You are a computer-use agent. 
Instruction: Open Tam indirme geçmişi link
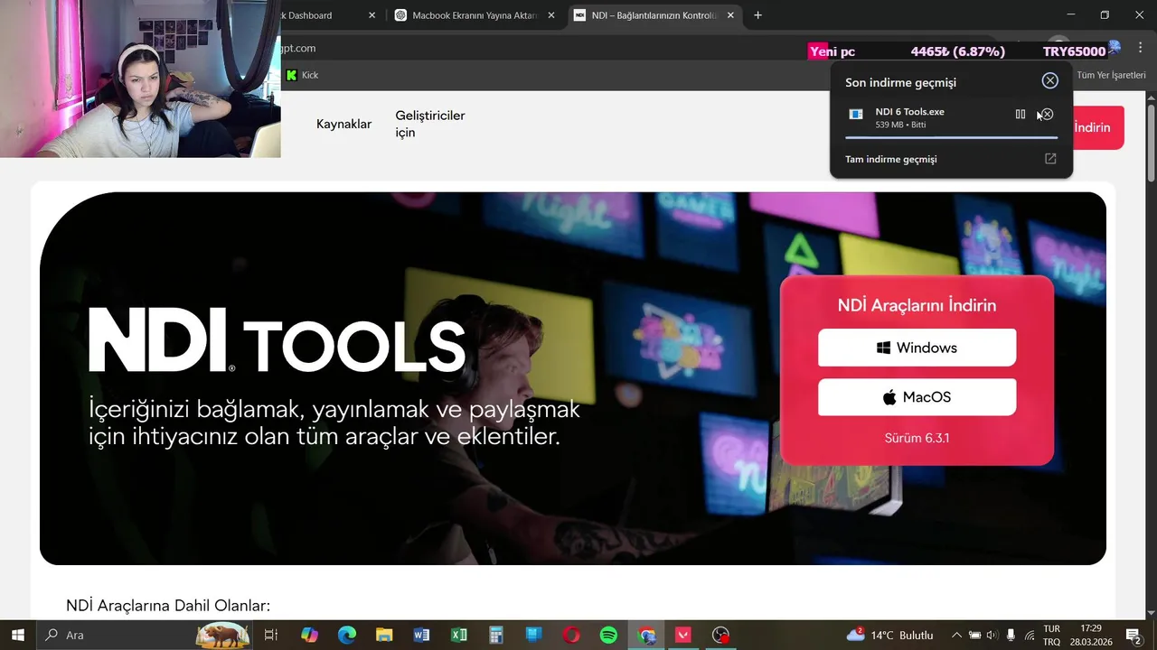coord(890,159)
